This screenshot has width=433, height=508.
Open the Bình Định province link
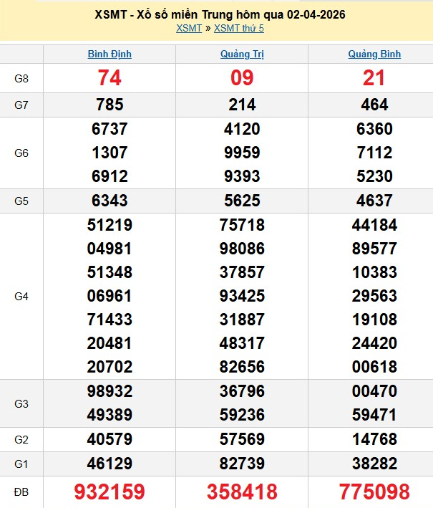[x=110, y=54]
